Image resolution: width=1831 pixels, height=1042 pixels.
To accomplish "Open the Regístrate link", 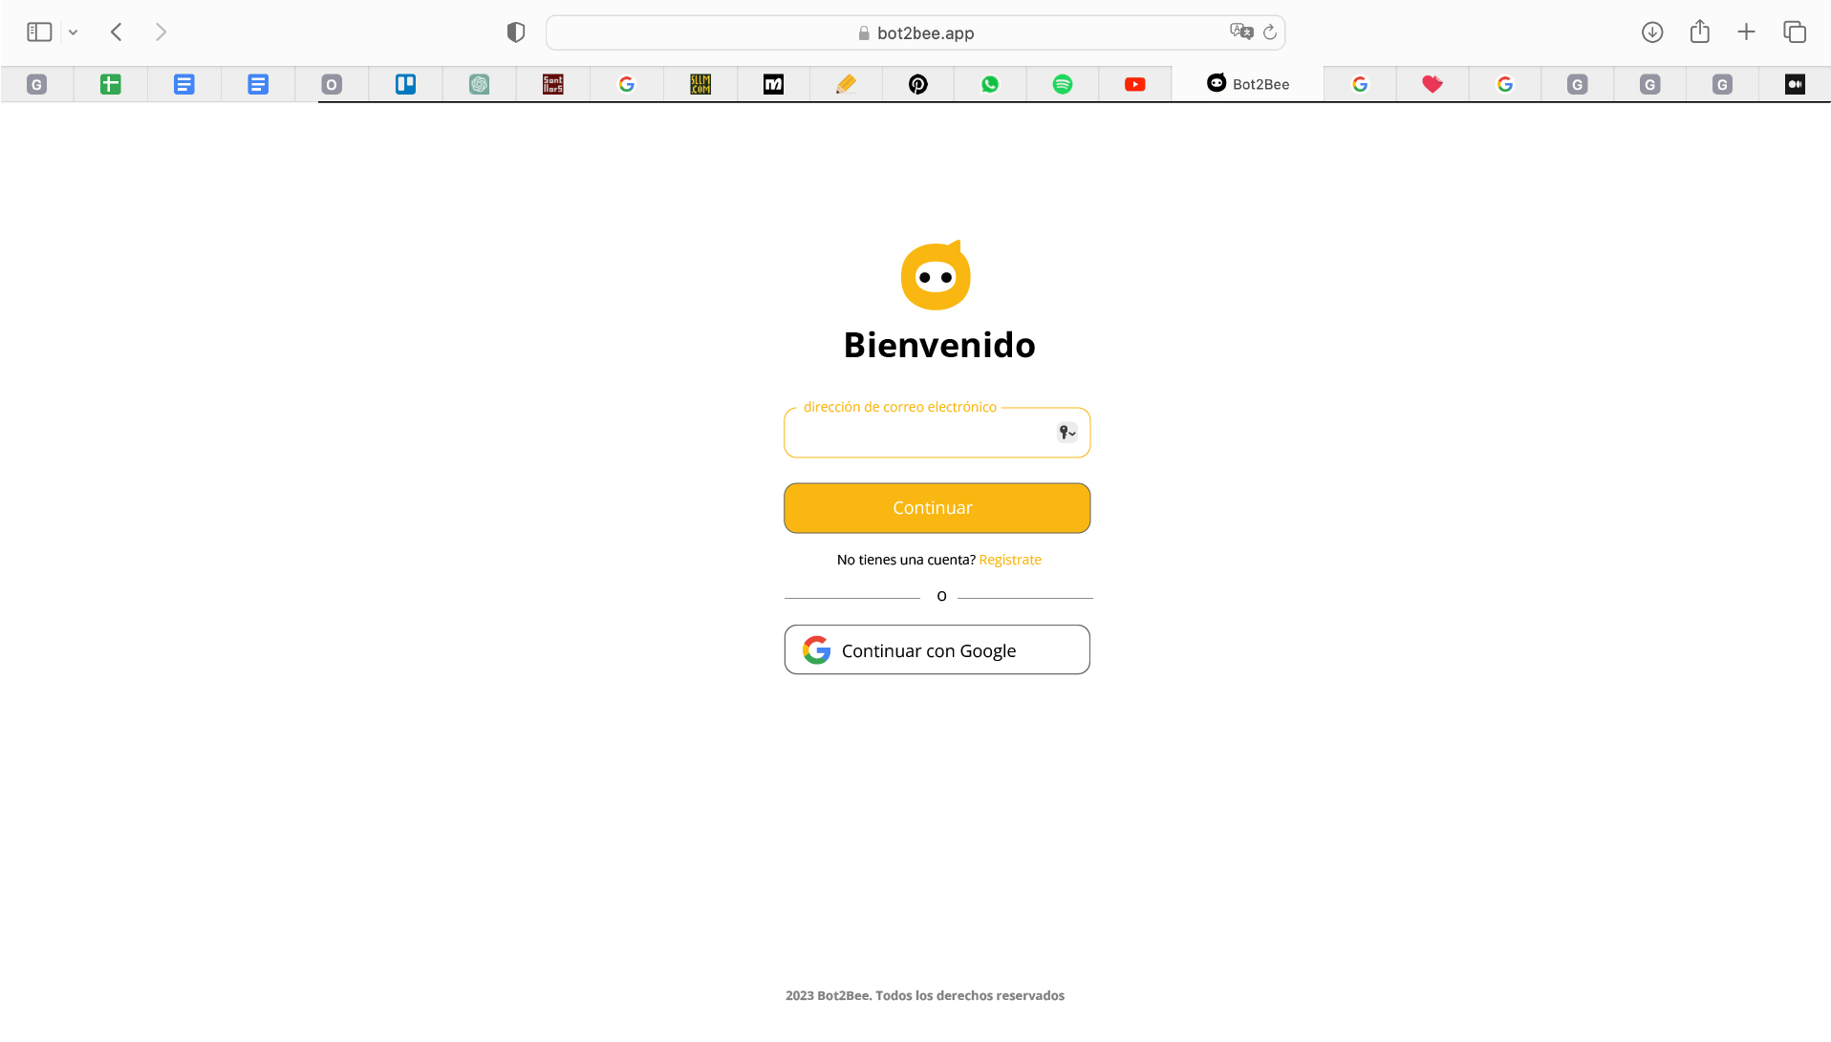I will point(1009,559).
